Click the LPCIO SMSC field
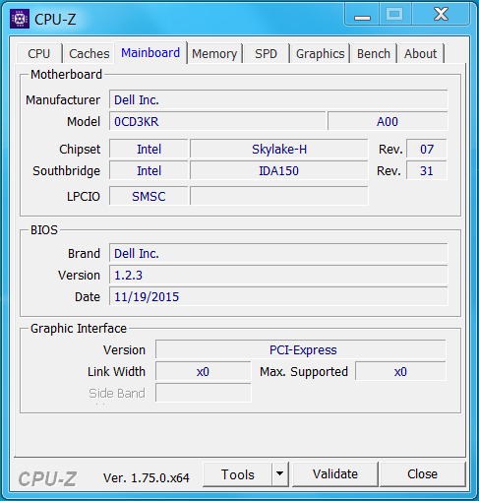This screenshot has width=479, height=501. (149, 196)
